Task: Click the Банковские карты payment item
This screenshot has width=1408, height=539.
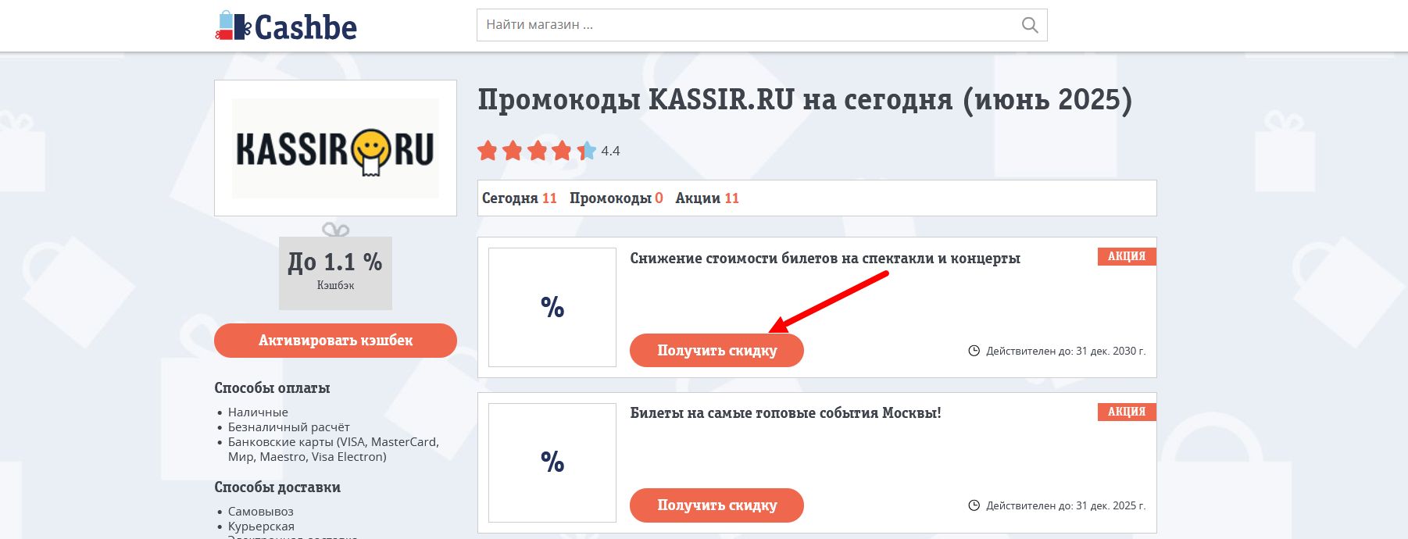Action: pyautogui.click(x=334, y=449)
